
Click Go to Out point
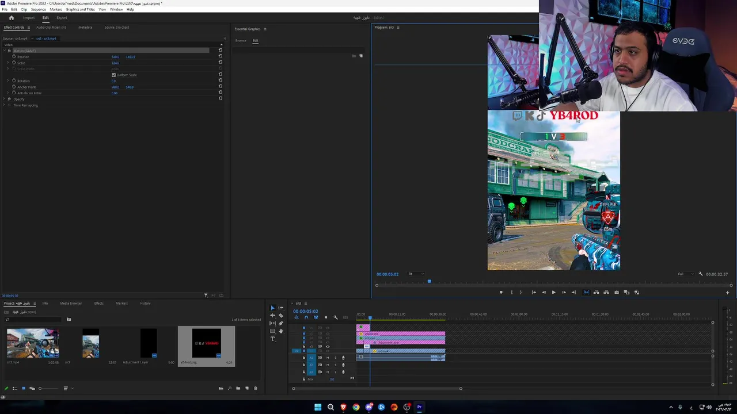click(x=573, y=292)
